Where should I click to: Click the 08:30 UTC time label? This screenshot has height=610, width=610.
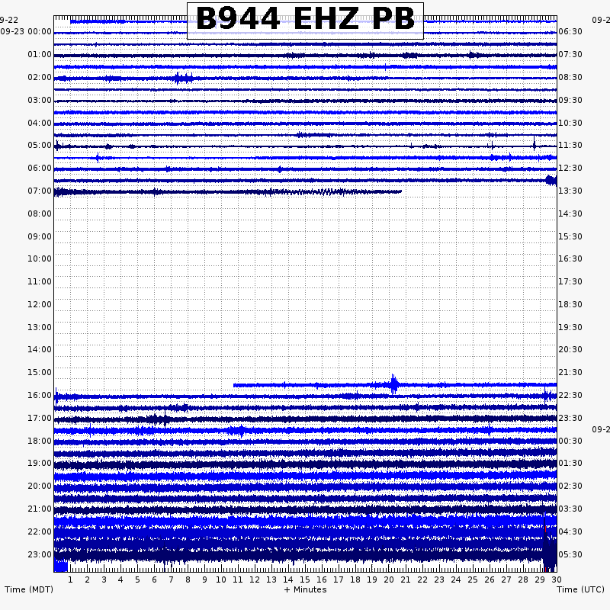point(570,78)
